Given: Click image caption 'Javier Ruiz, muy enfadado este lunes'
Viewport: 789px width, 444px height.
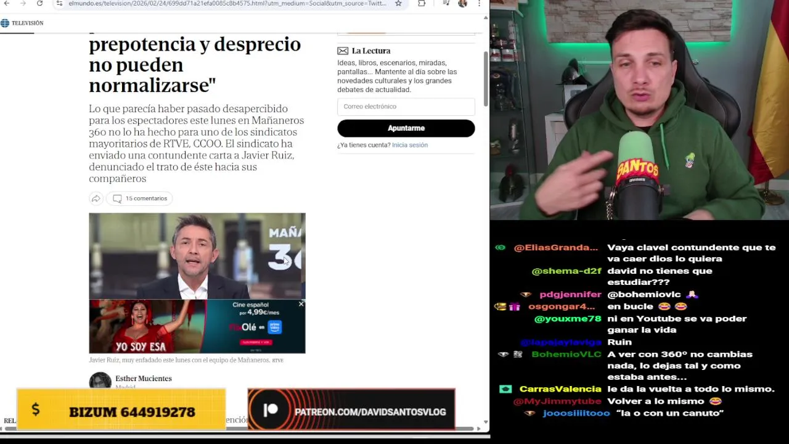Looking at the screenshot, I should [x=179, y=360].
